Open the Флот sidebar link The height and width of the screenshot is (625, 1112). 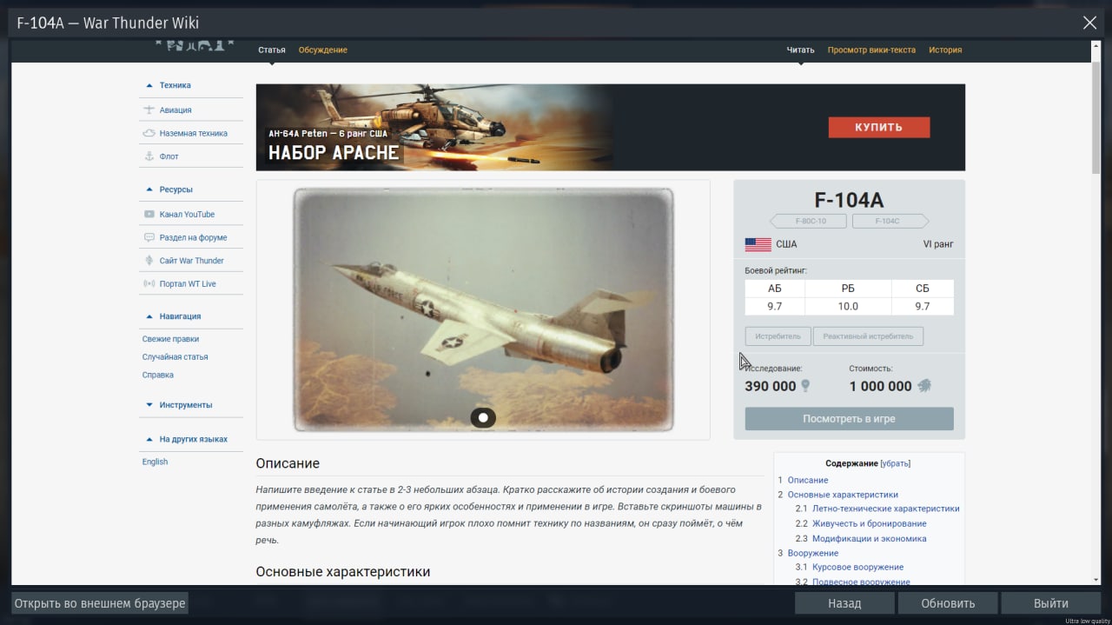pyautogui.click(x=169, y=156)
